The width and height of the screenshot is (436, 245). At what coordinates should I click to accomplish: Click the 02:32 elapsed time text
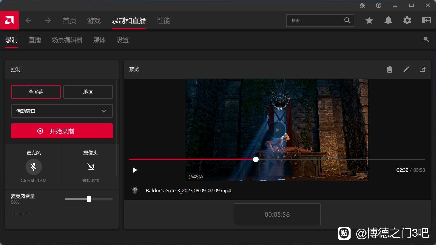(x=402, y=170)
